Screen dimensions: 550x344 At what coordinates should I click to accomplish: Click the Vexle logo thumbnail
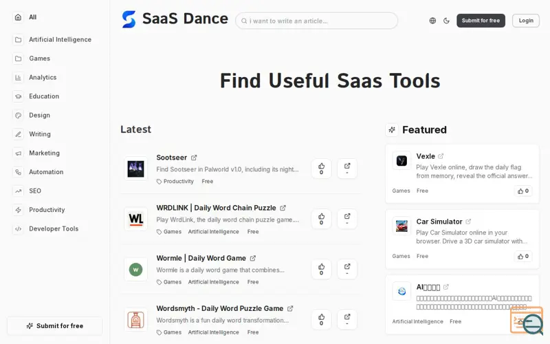[x=401, y=161]
